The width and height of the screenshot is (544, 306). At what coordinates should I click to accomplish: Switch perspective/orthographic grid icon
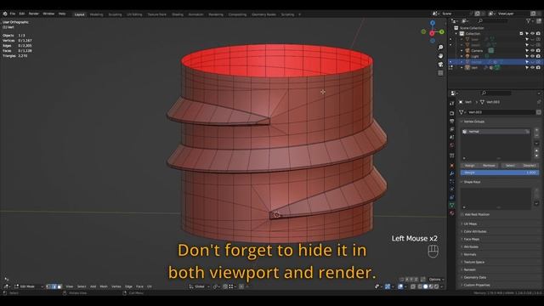[440, 73]
